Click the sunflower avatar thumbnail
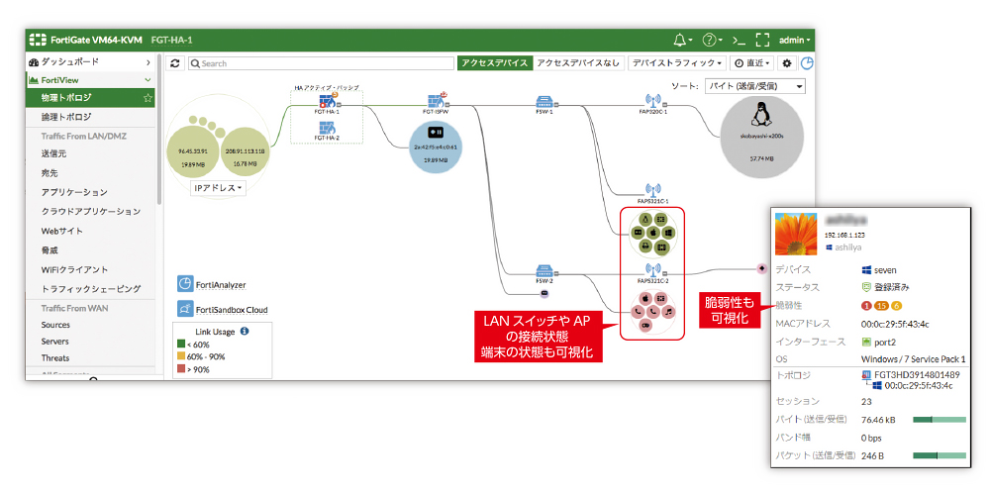Viewport: 990px width, 495px height. tap(797, 235)
